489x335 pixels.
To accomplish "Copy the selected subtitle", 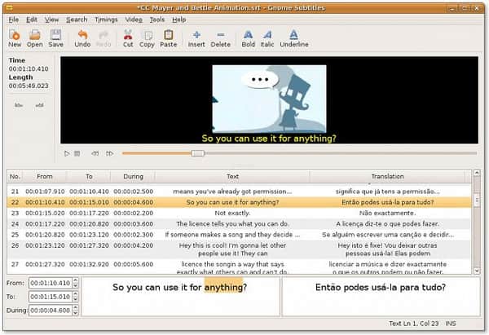I will click(x=147, y=38).
